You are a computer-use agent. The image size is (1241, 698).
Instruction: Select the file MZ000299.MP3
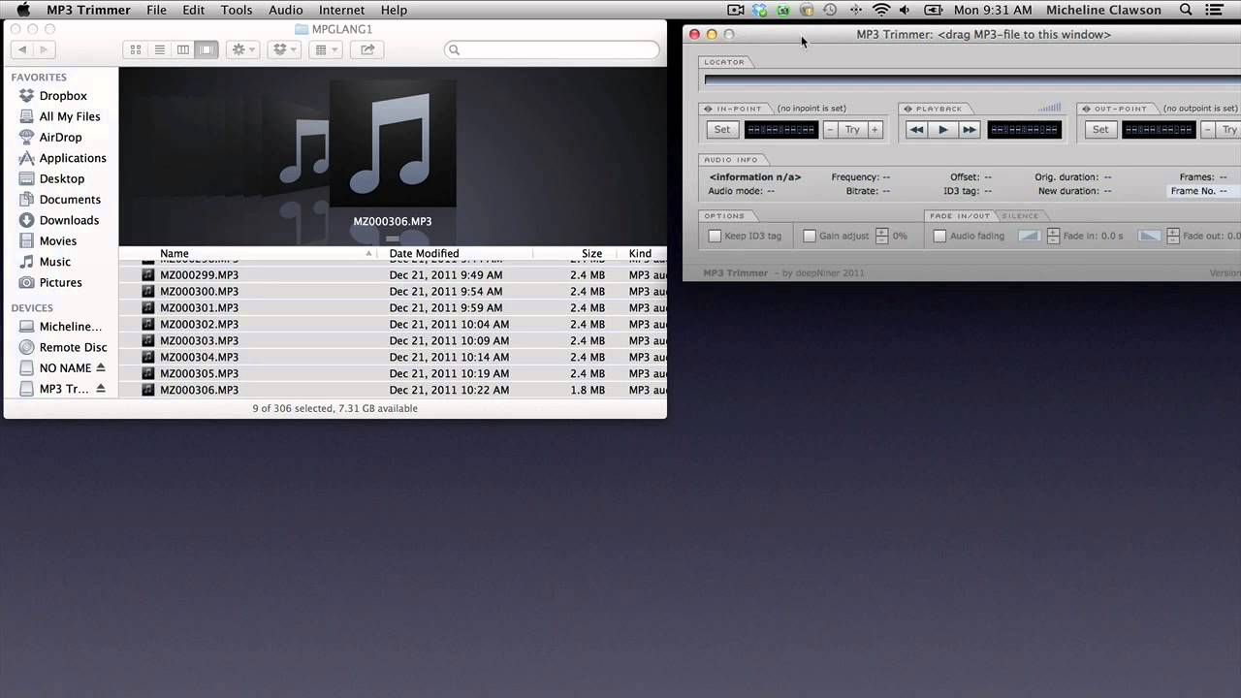tap(393, 275)
